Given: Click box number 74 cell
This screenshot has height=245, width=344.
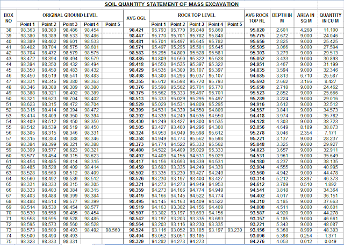Looking at the screenshot, I should tap(9, 236).
